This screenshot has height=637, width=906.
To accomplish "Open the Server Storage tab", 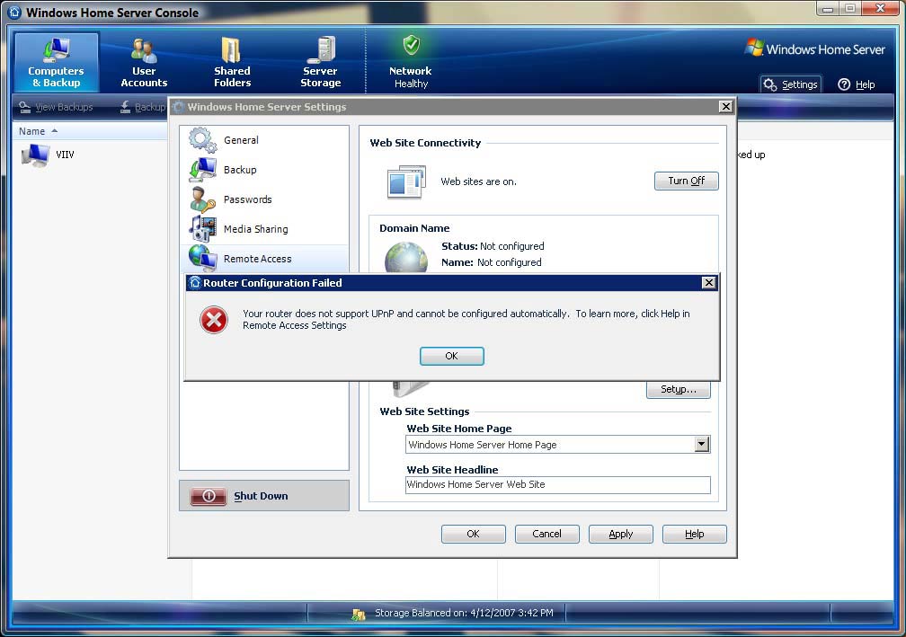I will 320,63.
